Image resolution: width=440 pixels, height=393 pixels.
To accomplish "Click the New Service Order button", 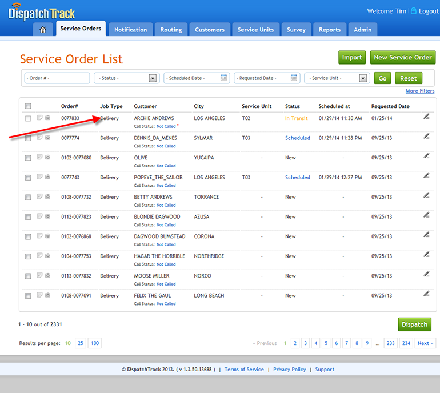I will pyautogui.click(x=402, y=57).
